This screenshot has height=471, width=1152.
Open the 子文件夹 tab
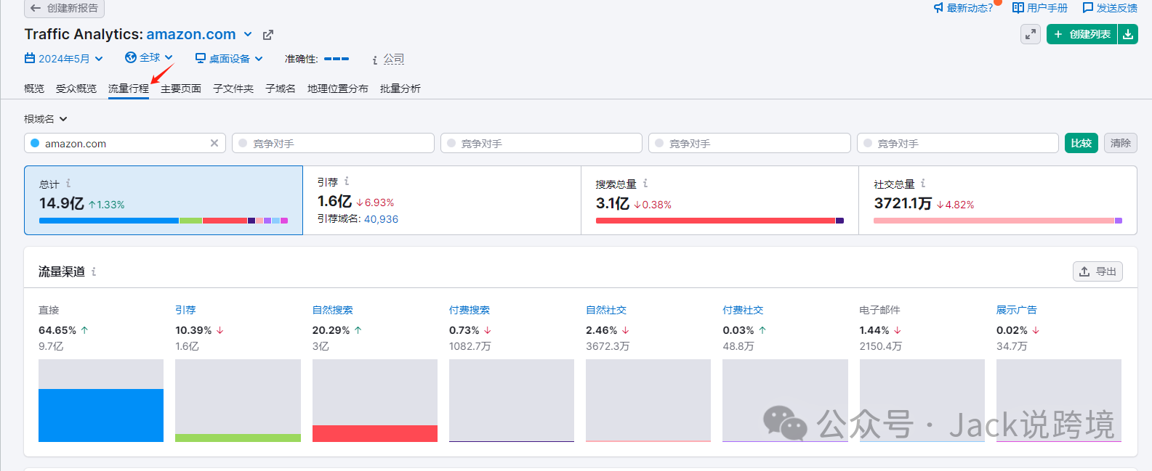[233, 89]
